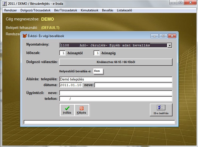Viewport: 198px width, 147px height.
Task: Open the Nyomtatvány 1108 form combo box
Action: click(x=113, y=45)
